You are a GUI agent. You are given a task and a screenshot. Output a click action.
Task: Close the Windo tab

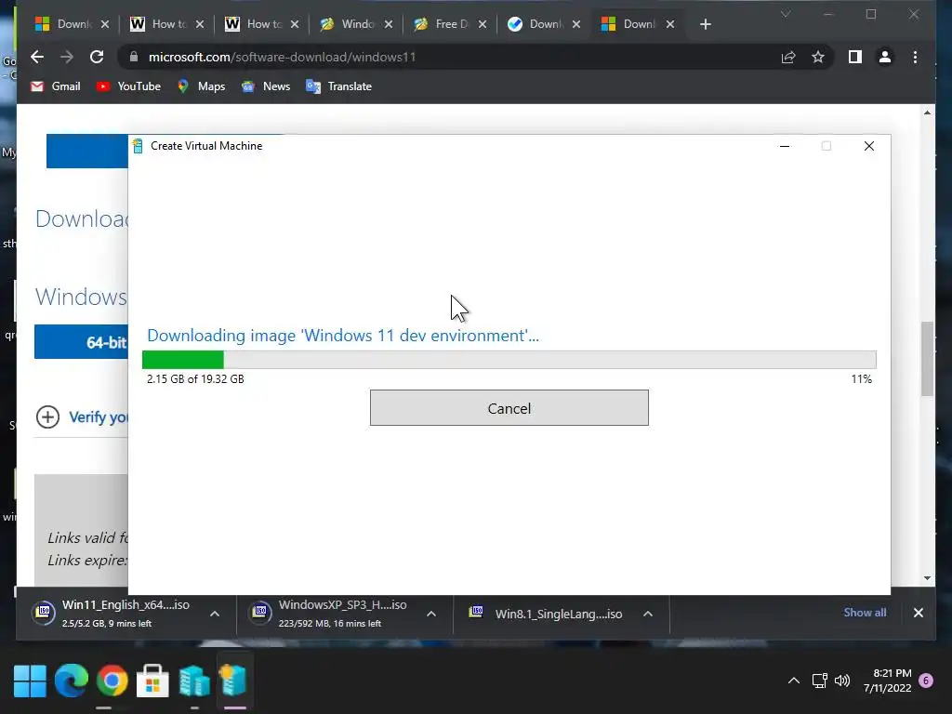point(389,24)
